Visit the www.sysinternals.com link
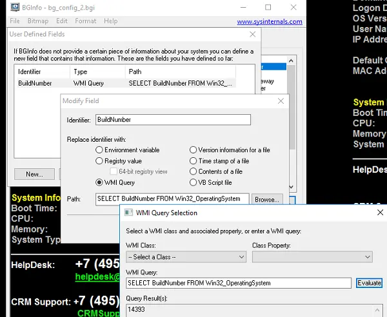387x317 pixels. pos(270,22)
